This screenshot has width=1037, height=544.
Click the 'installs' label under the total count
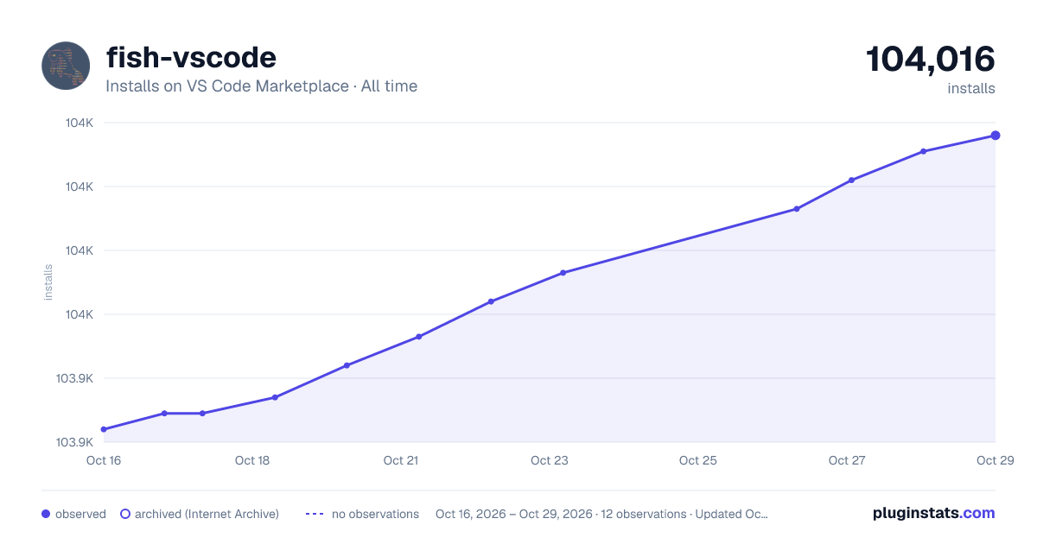tap(971, 88)
